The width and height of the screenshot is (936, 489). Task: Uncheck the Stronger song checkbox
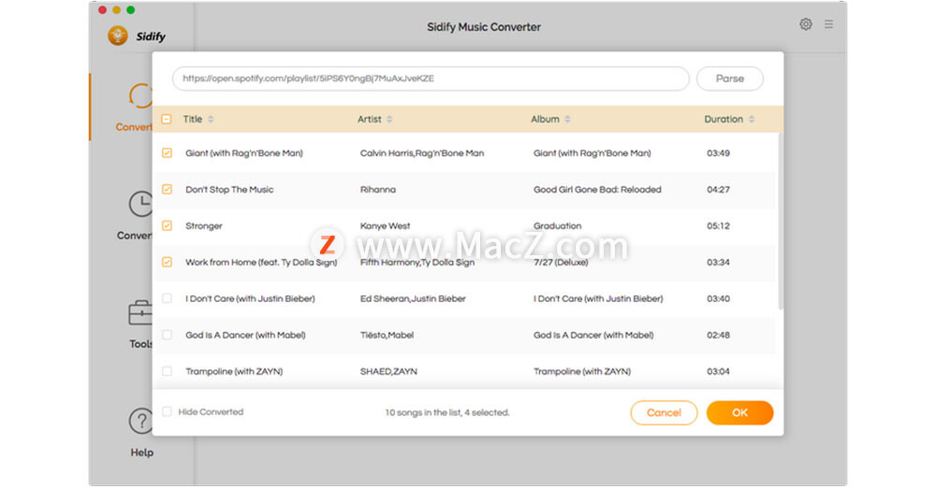click(167, 226)
